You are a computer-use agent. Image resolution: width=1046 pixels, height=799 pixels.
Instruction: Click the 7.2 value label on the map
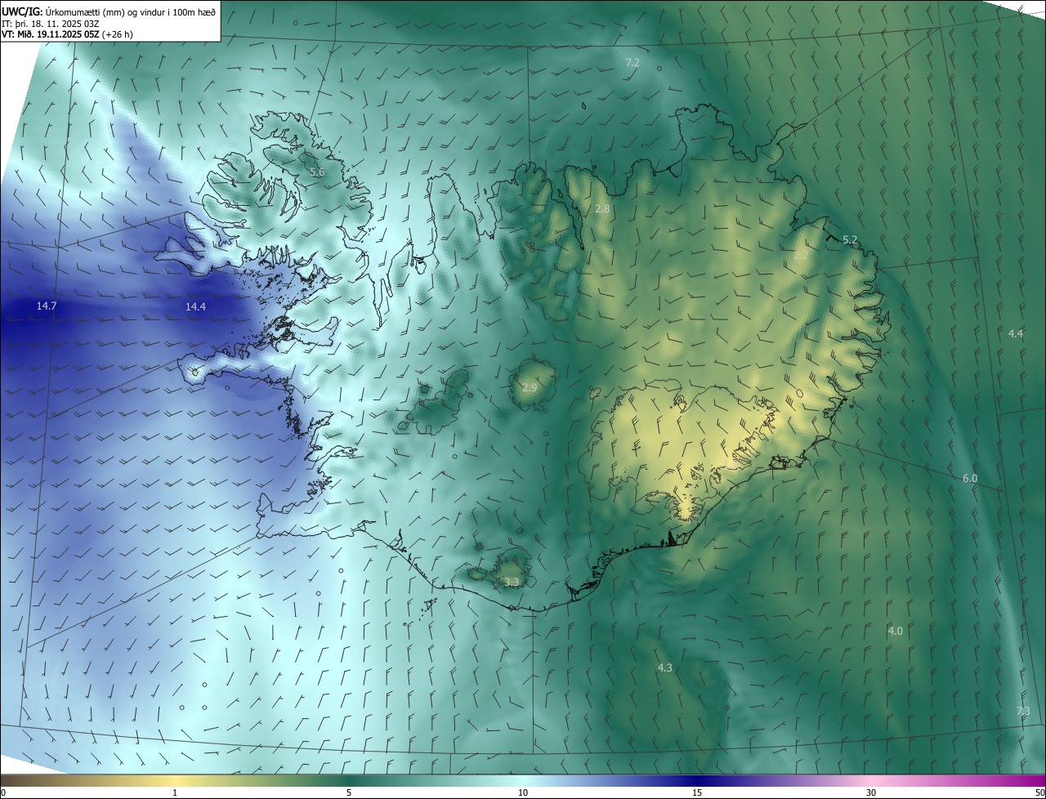tap(633, 62)
